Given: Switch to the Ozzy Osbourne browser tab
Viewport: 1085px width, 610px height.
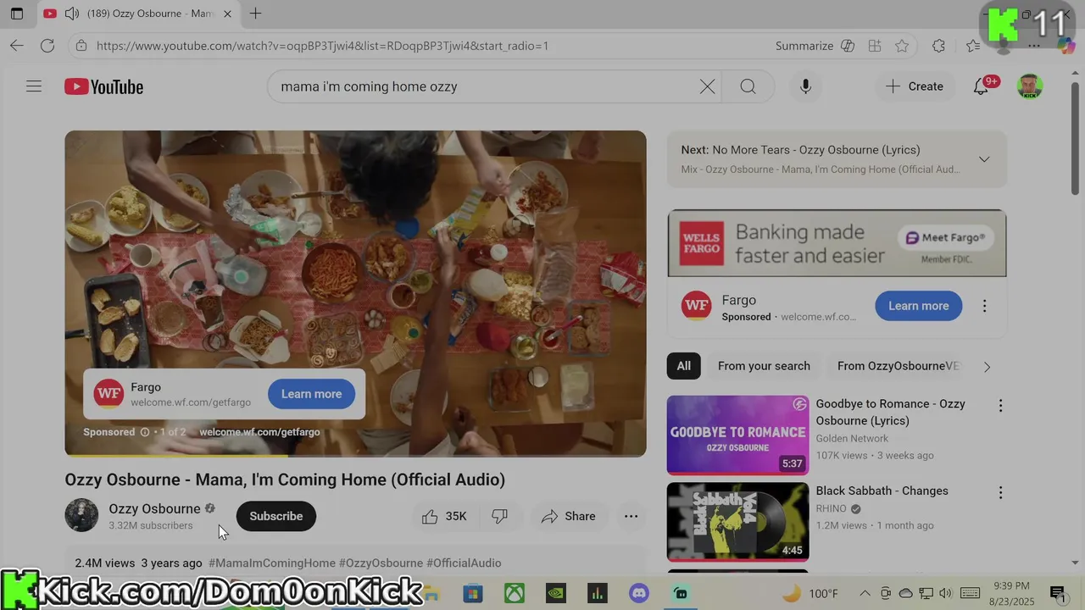Looking at the screenshot, I should click(x=140, y=14).
